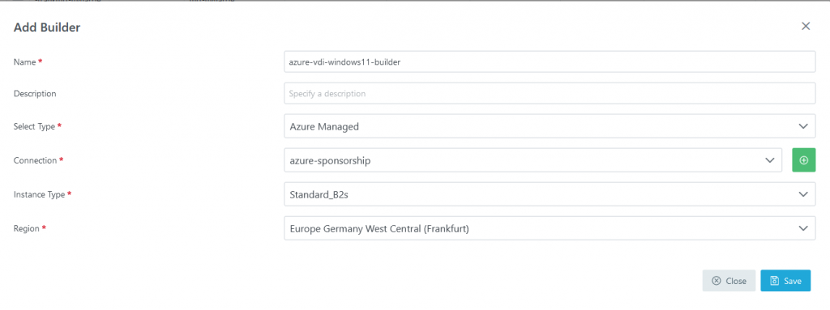
Task: Click the green add connection plus icon
Action: 803,160
